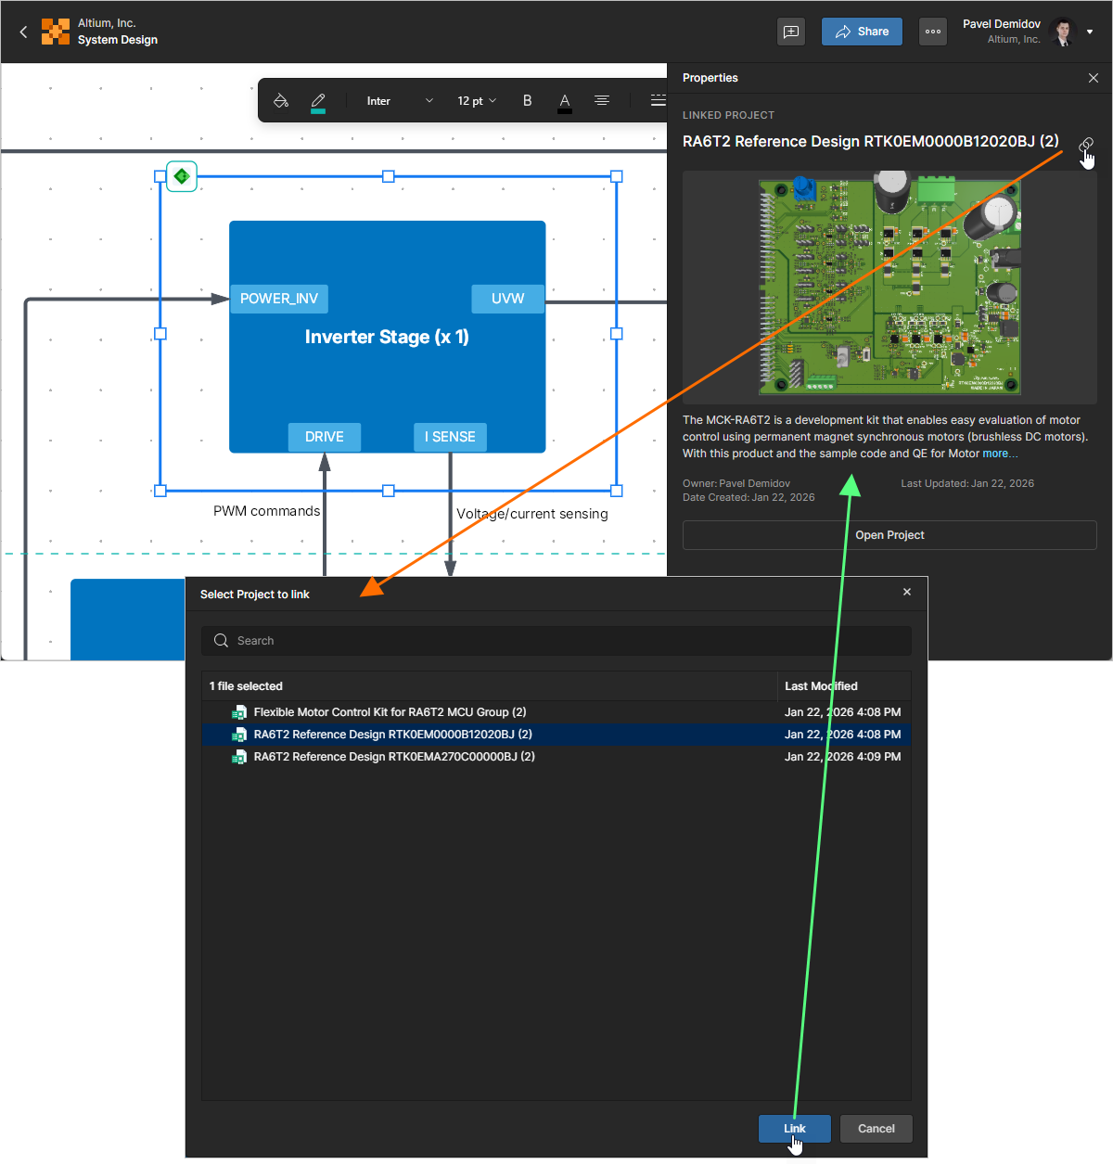This screenshot has width=1113, height=1164.
Task: Click the bottom-right selection handle
Action: click(617, 491)
